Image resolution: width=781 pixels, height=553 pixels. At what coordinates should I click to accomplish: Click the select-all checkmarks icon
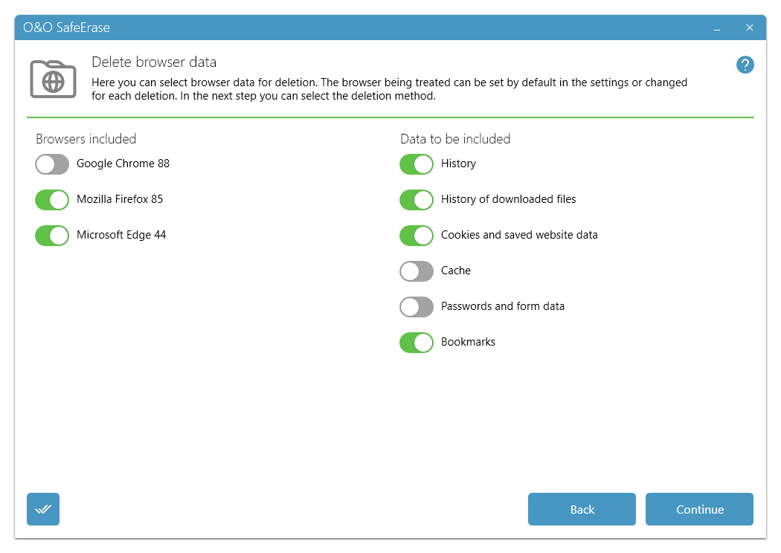(x=42, y=509)
